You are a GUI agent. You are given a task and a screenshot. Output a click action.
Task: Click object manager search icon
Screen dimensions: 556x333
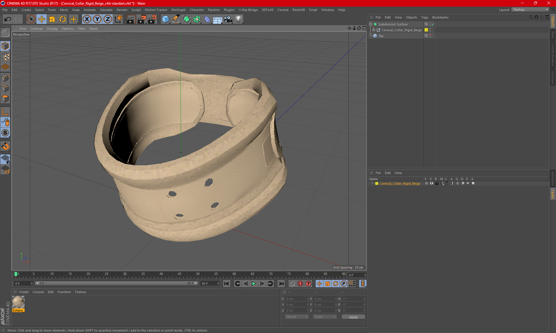click(531, 17)
